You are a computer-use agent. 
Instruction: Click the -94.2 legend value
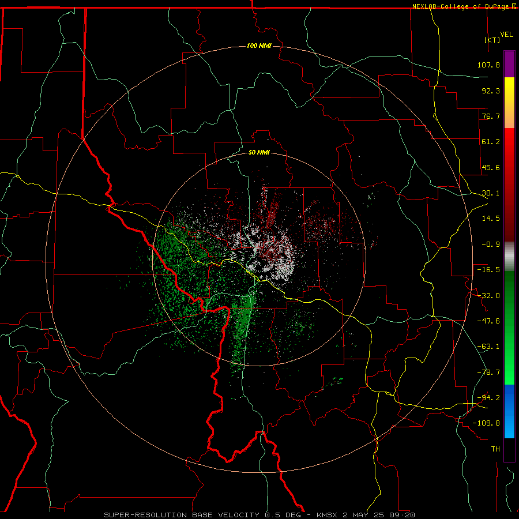[488, 398]
